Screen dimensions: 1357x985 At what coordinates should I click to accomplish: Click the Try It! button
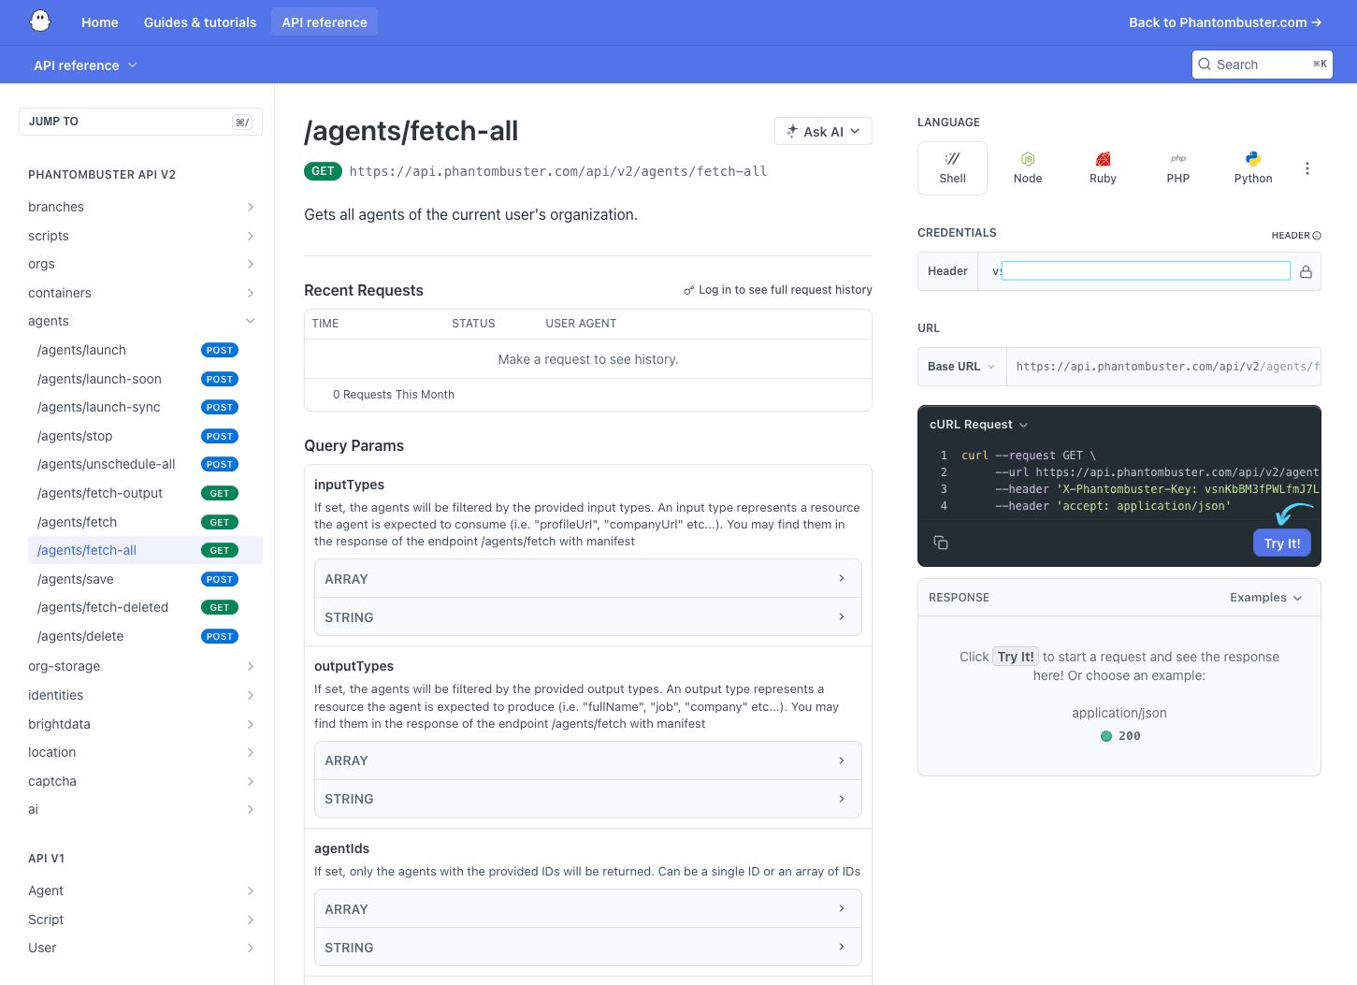pyautogui.click(x=1281, y=543)
